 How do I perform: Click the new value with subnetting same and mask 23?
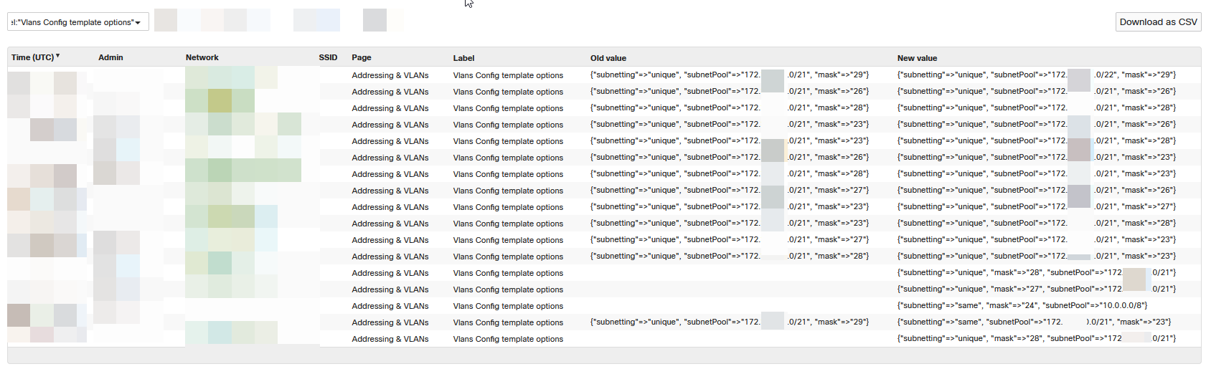pos(1033,322)
